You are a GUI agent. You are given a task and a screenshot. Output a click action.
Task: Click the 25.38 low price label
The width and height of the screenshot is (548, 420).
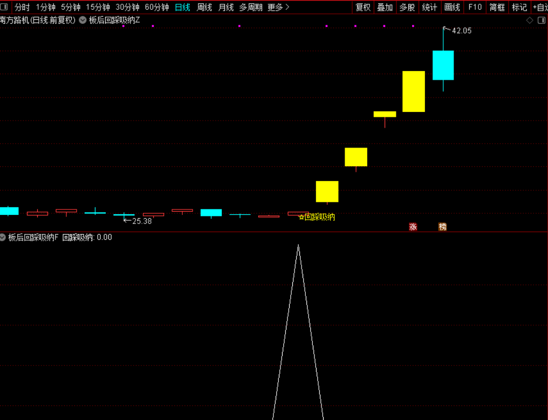point(142,221)
